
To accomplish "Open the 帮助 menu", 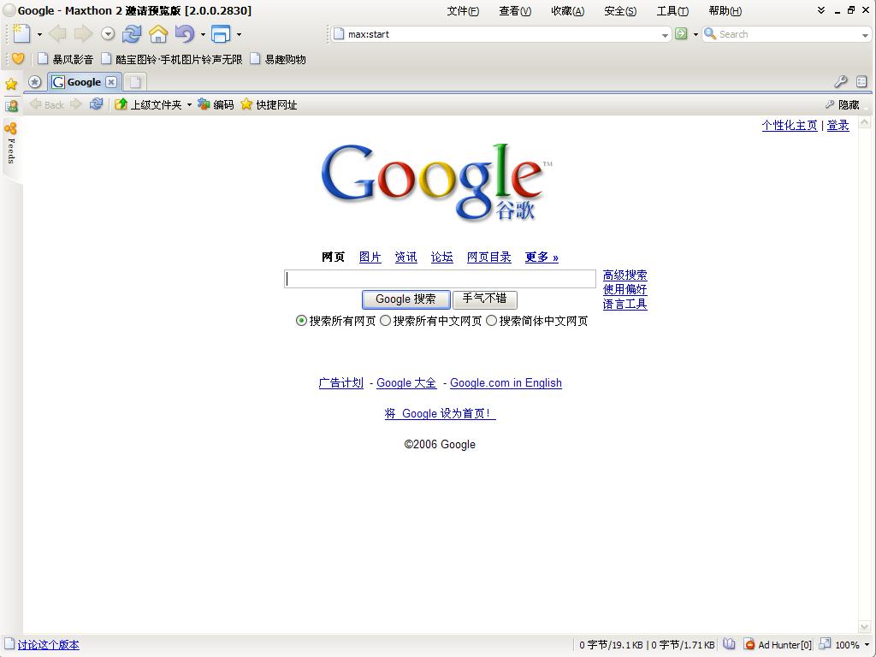I will (725, 10).
